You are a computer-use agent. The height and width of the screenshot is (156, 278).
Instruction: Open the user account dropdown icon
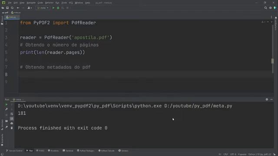30,8
